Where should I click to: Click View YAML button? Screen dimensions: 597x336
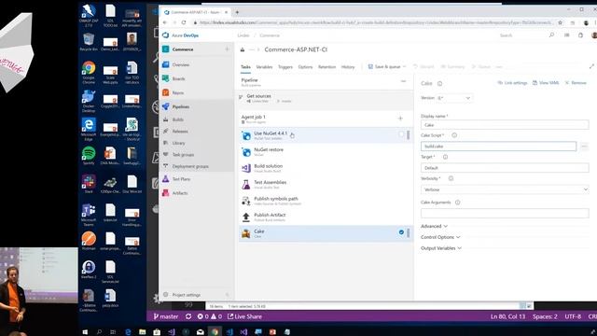(546, 83)
